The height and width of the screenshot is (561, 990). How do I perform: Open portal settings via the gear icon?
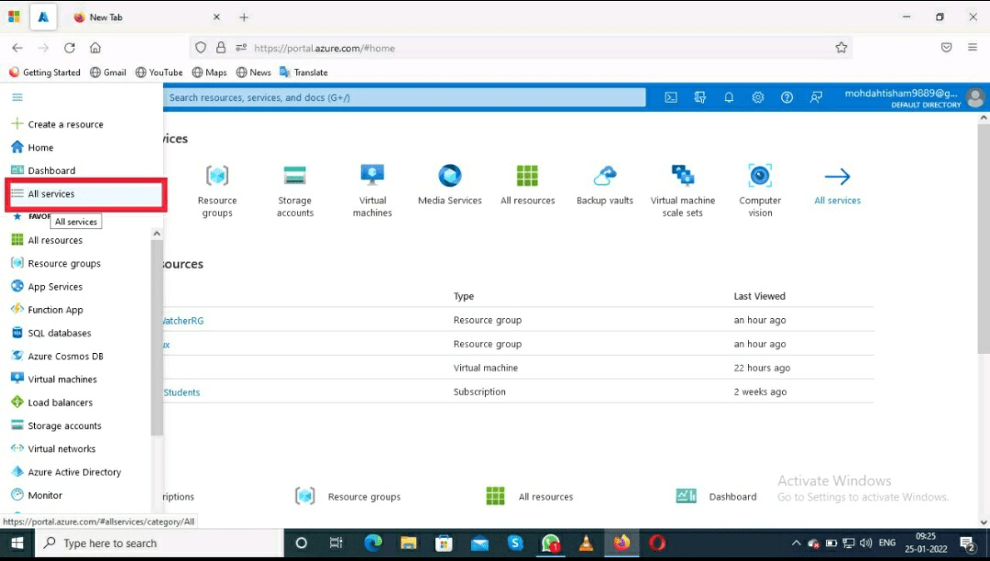pos(758,97)
